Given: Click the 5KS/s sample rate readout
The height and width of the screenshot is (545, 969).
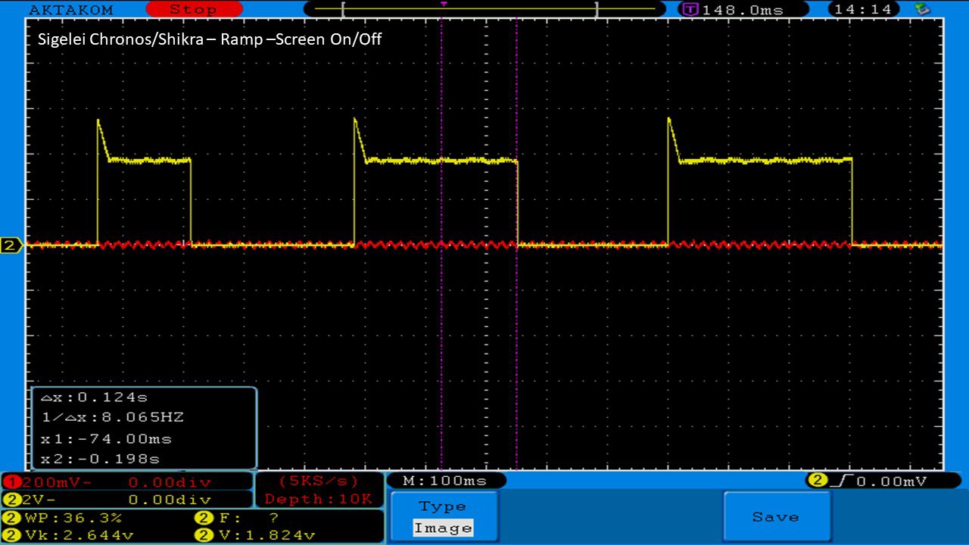Looking at the screenshot, I should 319,481.
